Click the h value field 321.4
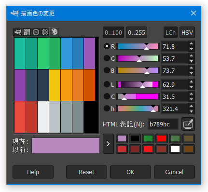This screenshot has width=208, height=192. pyautogui.click(x=175, y=109)
